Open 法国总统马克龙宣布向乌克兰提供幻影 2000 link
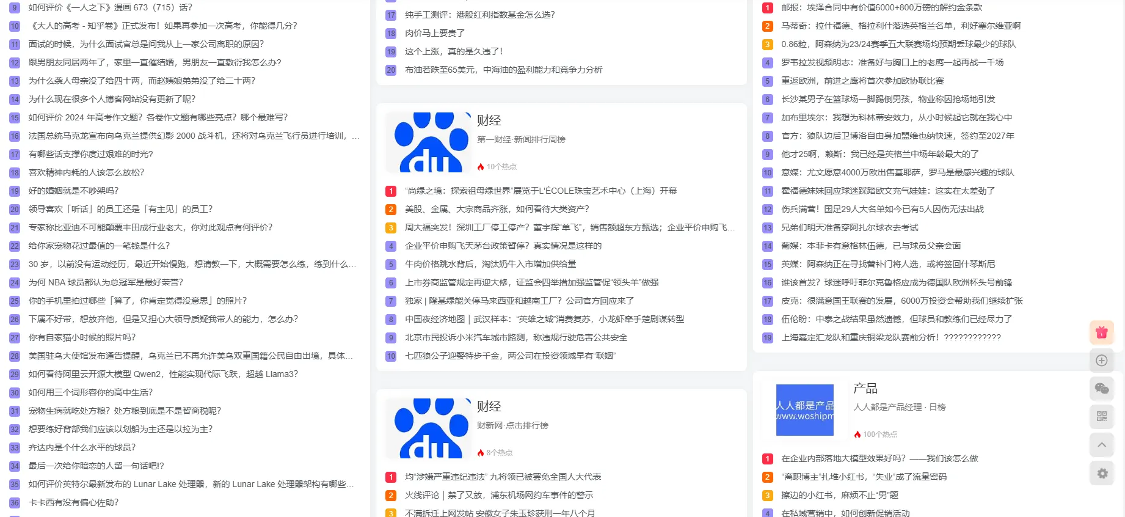 (194, 136)
